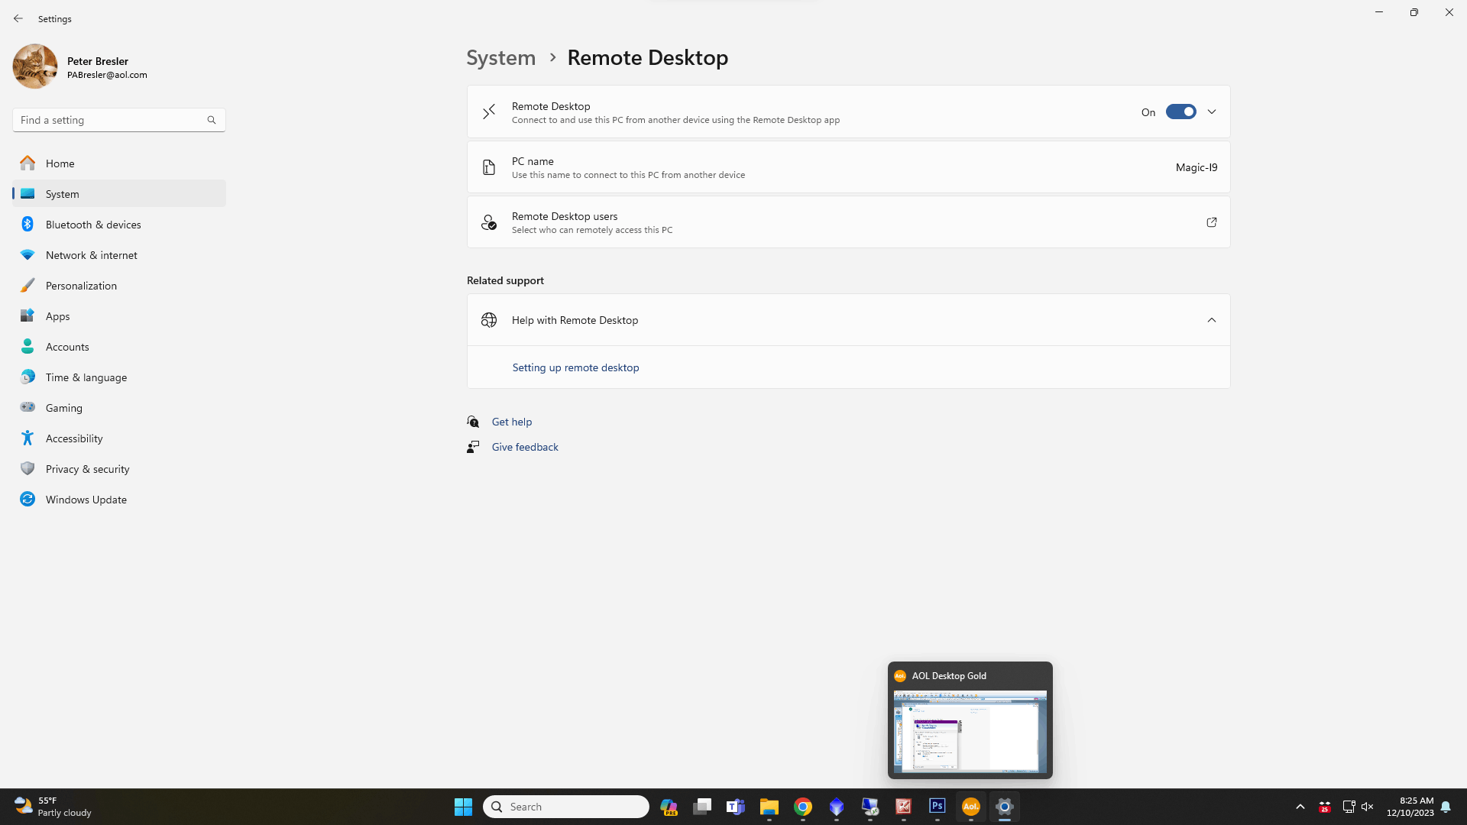The height and width of the screenshot is (825, 1467).
Task: Open the Give feedback link
Action: coord(525,447)
